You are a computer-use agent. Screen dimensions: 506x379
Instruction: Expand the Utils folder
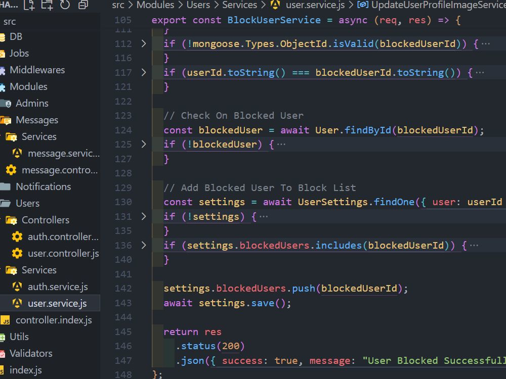tap(19, 337)
